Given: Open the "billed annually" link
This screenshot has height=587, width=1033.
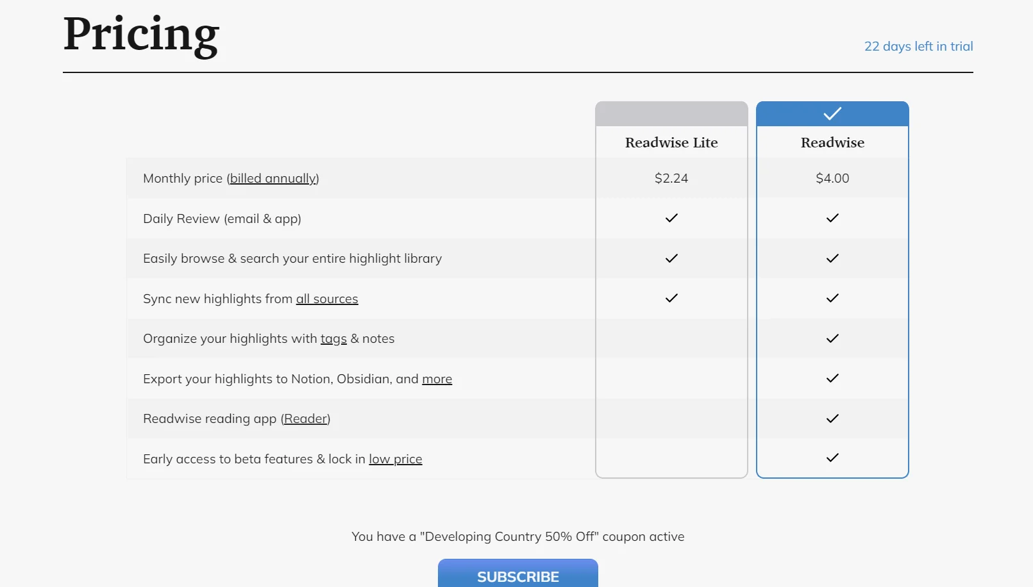Looking at the screenshot, I should [x=273, y=178].
